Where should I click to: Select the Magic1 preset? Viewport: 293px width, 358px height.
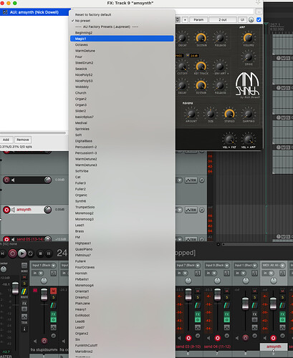[x=122, y=39]
